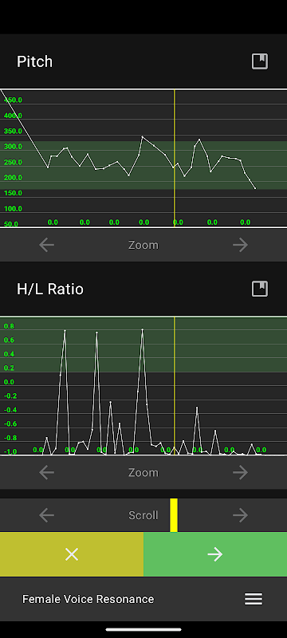Click the Pitch section title

[34, 61]
